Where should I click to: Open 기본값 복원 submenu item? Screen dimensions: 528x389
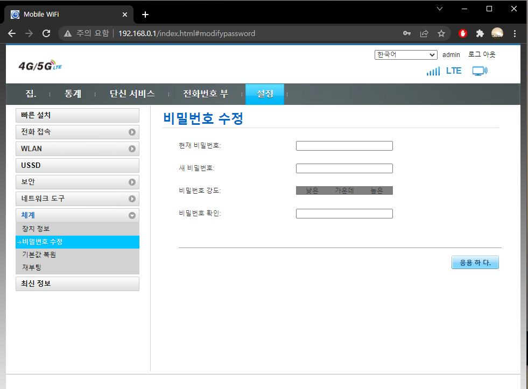pyautogui.click(x=78, y=254)
